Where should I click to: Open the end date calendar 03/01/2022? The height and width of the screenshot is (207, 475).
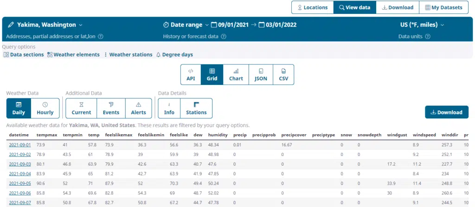[277, 25]
